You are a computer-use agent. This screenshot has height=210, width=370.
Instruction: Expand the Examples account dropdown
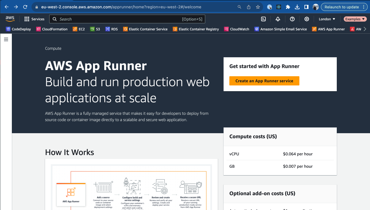coord(355,19)
